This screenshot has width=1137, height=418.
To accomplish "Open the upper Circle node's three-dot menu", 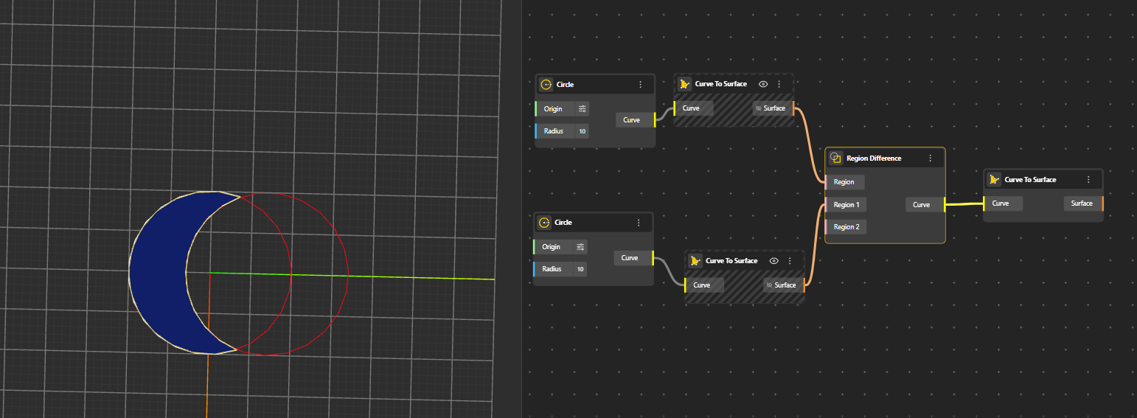I will tap(640, 85).
